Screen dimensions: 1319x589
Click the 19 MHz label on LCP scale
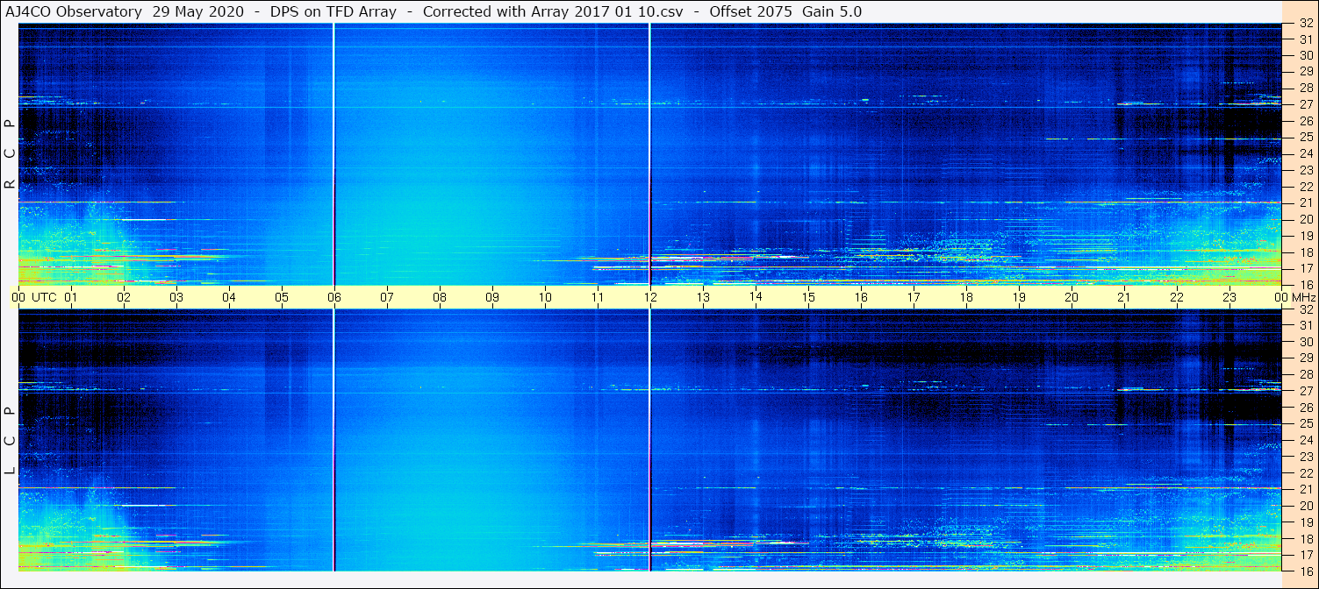tap(1306, 522)
